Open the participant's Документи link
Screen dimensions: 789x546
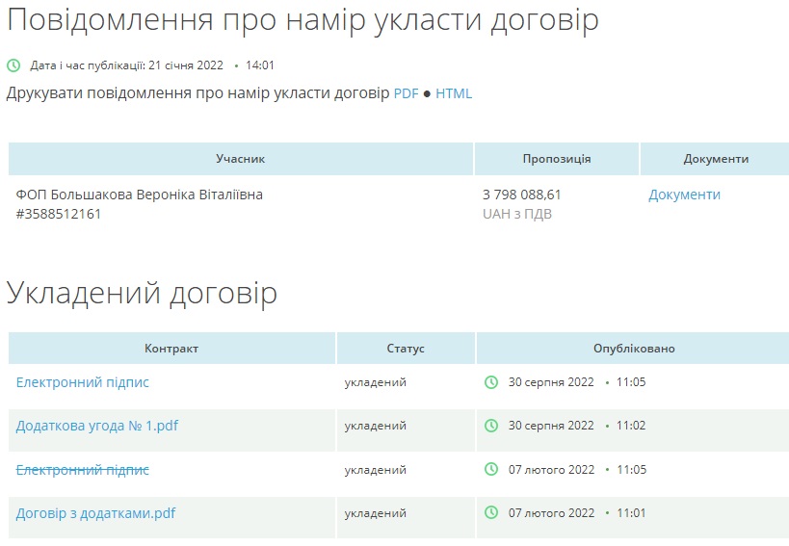[x=684, y=195]
